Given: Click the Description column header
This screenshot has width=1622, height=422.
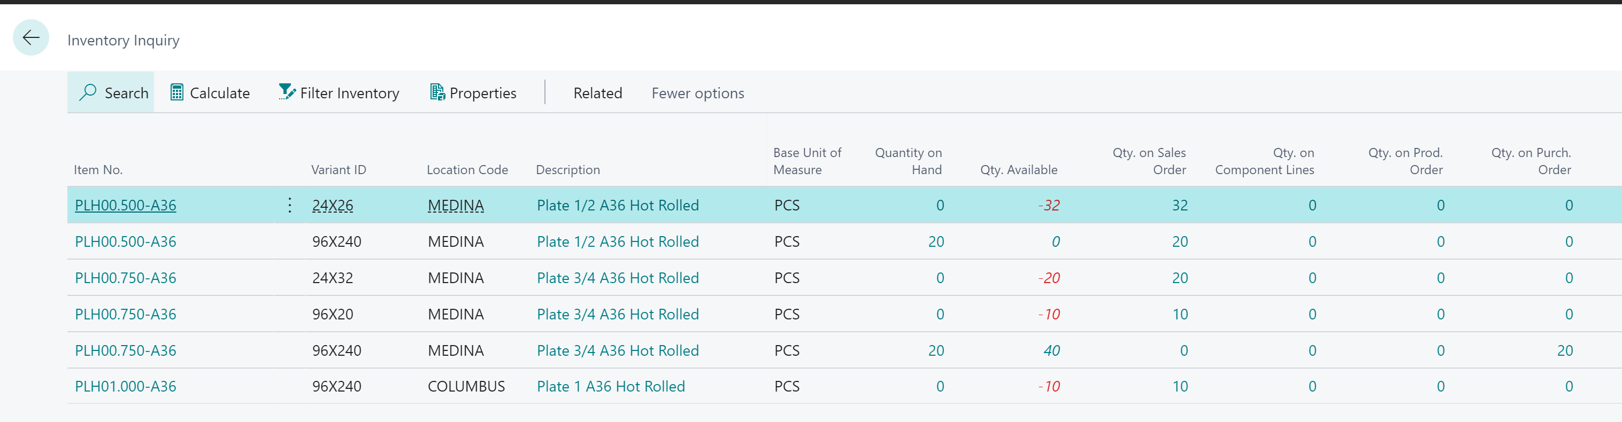Looking at the screenshot, I should 567,170.
